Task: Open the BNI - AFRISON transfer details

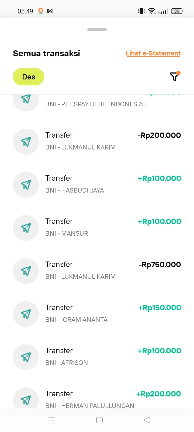Action: (x=97, y=357)
